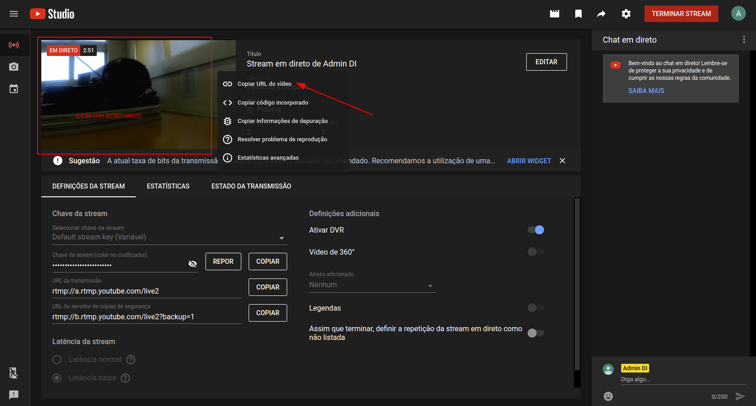The width and height of the screenshot is (756, 406).
Task: Click the Editar button
Action: [x=546, y=62]
